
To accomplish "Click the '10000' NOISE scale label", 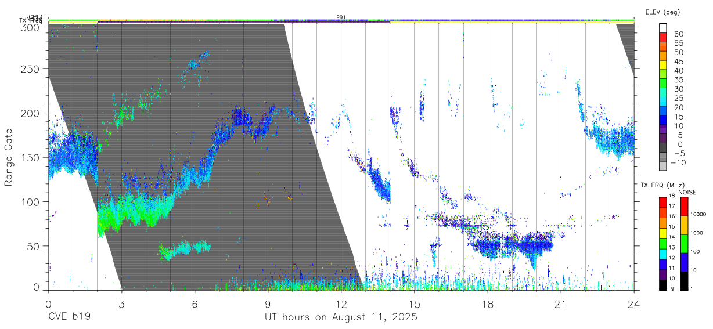I will pyautogui.click(x=699, y=215).
